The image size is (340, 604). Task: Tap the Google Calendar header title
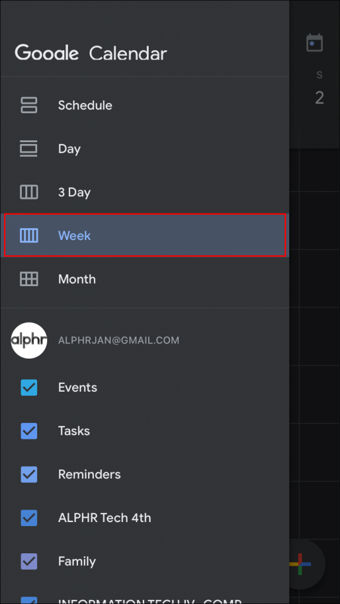(91, 53)
